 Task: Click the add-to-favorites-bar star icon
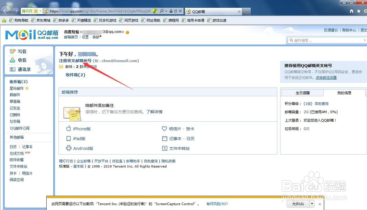tap(4, 21)
